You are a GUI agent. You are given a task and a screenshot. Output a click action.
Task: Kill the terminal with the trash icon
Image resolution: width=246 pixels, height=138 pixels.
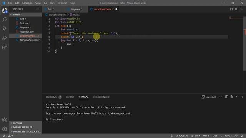pos(231,97)
